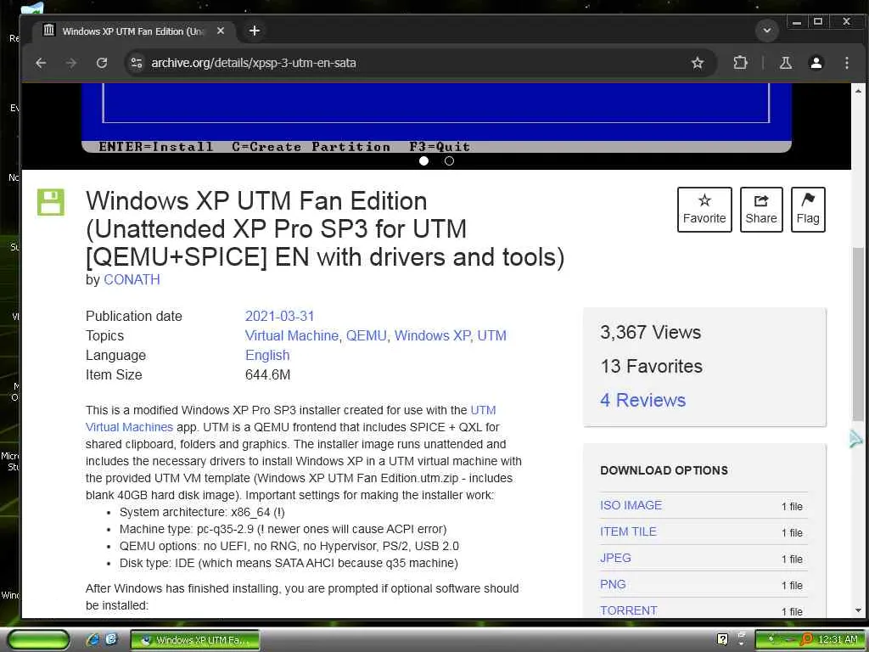Click the DOWNLOAD OPTIONS heading

point(664,470)
